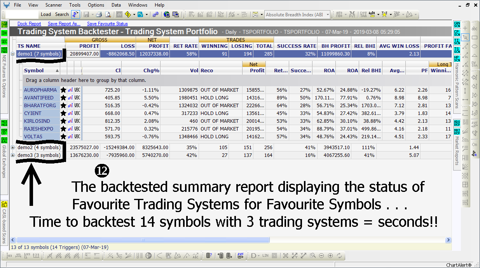The width and height of the screenshot is (480, 268).
Task: Click the CAN SCN scan icon
Action: 457,24
